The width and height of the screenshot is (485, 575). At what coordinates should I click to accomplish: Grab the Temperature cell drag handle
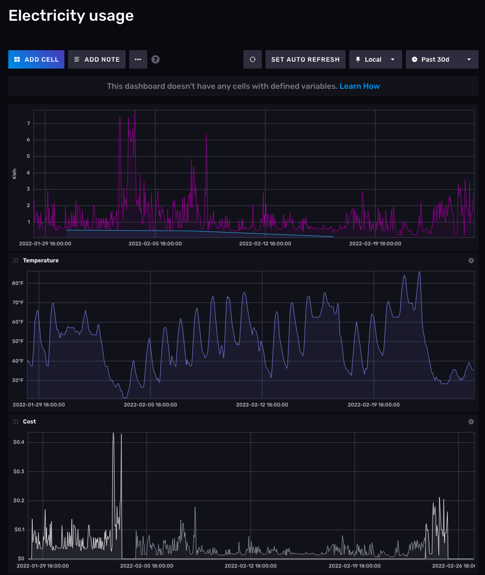(x=16, y=261)
